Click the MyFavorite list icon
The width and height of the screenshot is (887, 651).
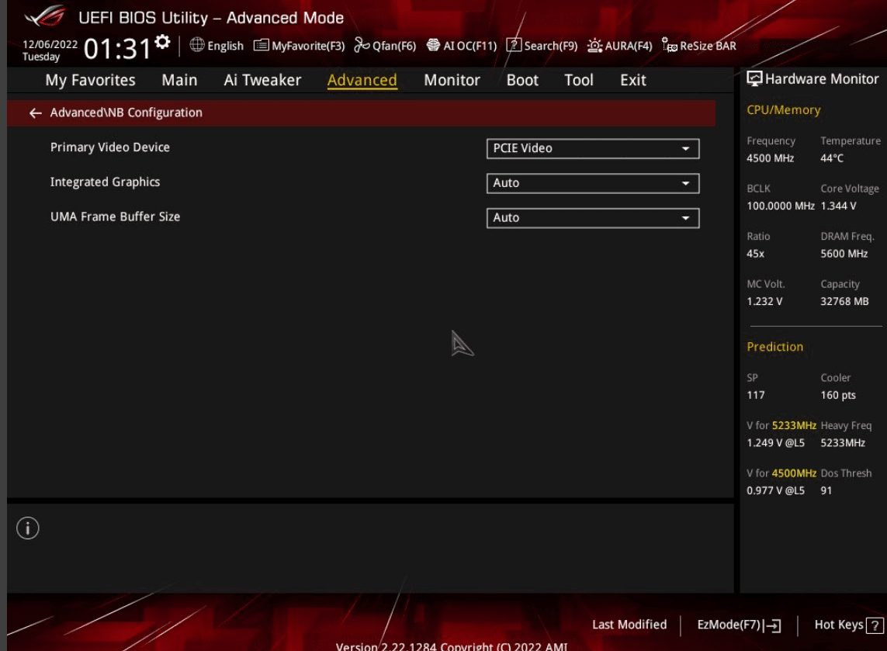261,45
